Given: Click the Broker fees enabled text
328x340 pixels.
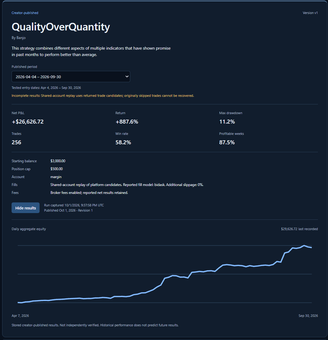Looking at the screenshot, I should click(x=89, y=193).
